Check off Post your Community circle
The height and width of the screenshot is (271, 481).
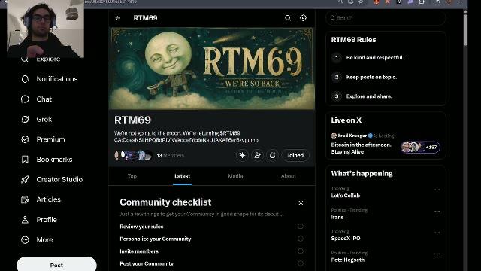coord(301,263)
